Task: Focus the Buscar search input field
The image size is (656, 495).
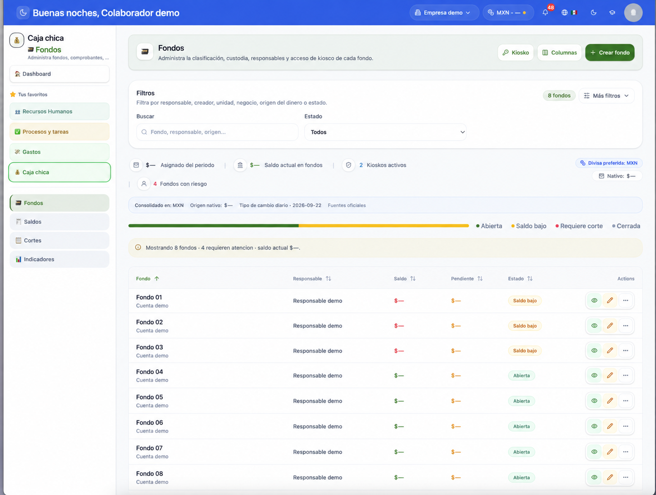Action: tap(217, 132)
